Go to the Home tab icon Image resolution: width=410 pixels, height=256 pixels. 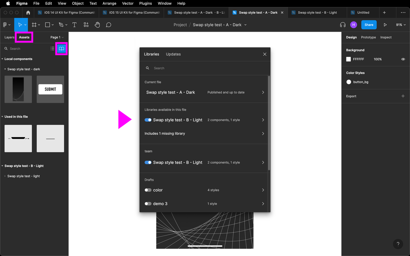point(28,13)
